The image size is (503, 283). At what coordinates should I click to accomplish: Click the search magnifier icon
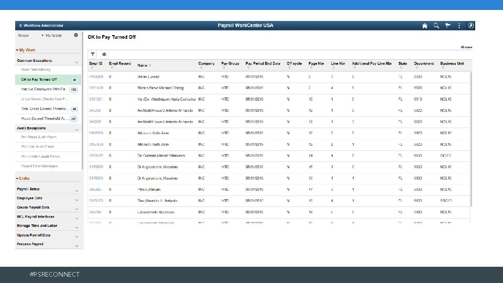436,26
